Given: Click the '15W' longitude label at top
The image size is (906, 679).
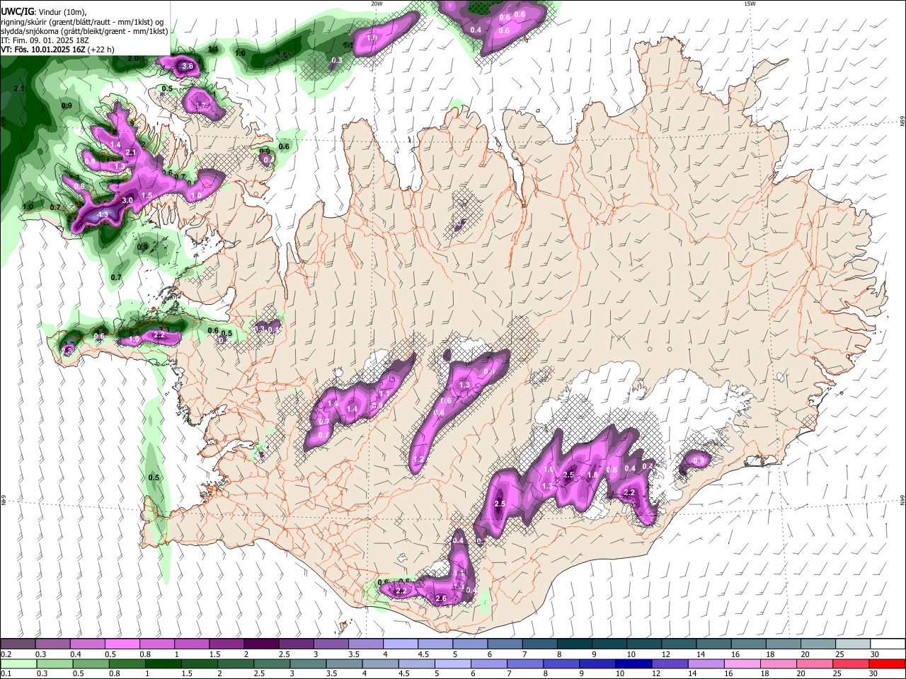Looking at the screenshot, I should pyautogui.click(x=750, y=4).
